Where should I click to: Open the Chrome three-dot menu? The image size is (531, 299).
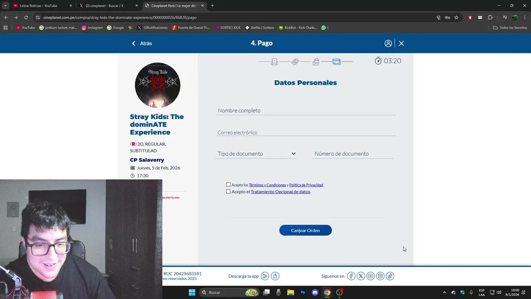click(526, 17)
